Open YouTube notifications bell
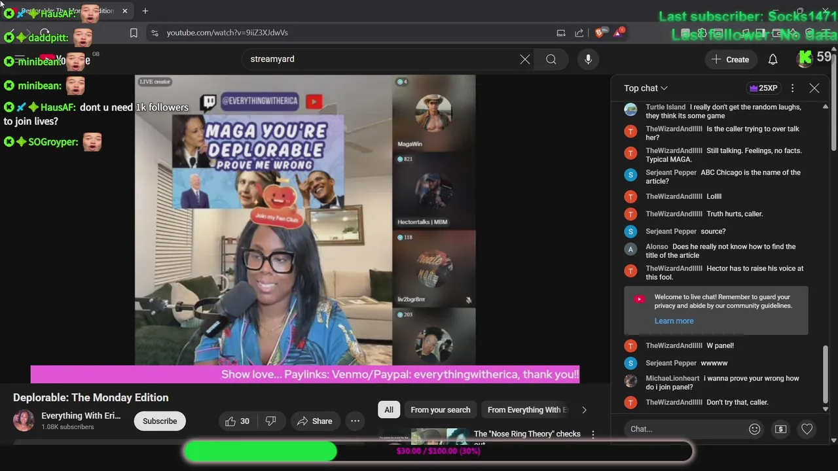This screenshot has height=471, width=838. click(773, 60)
